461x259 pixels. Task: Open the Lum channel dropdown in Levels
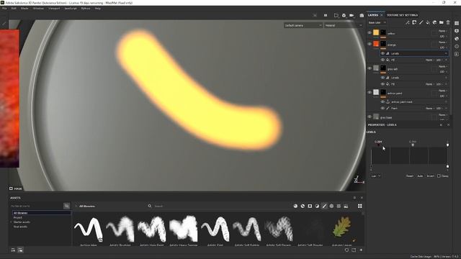click(x=376, y=176)
